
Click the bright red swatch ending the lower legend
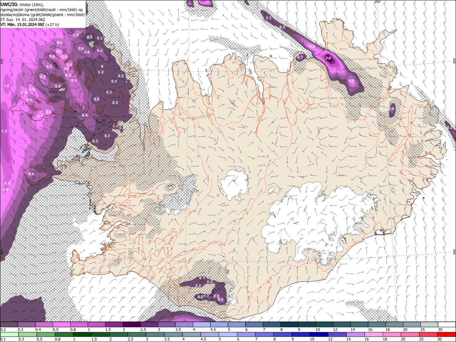(447, 335)
